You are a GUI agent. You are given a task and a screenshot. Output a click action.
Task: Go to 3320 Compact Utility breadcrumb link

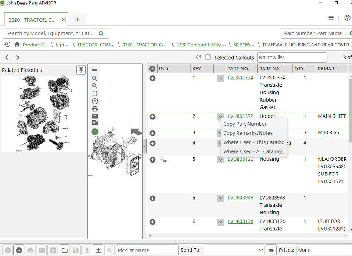[x=201, y=45]
